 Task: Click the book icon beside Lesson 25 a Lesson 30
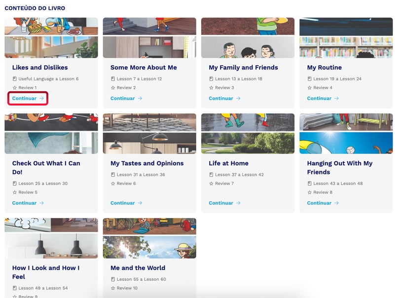point(15,183)
